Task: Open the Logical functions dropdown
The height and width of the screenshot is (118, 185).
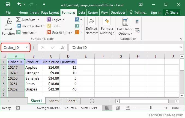Action: [56, 20]
